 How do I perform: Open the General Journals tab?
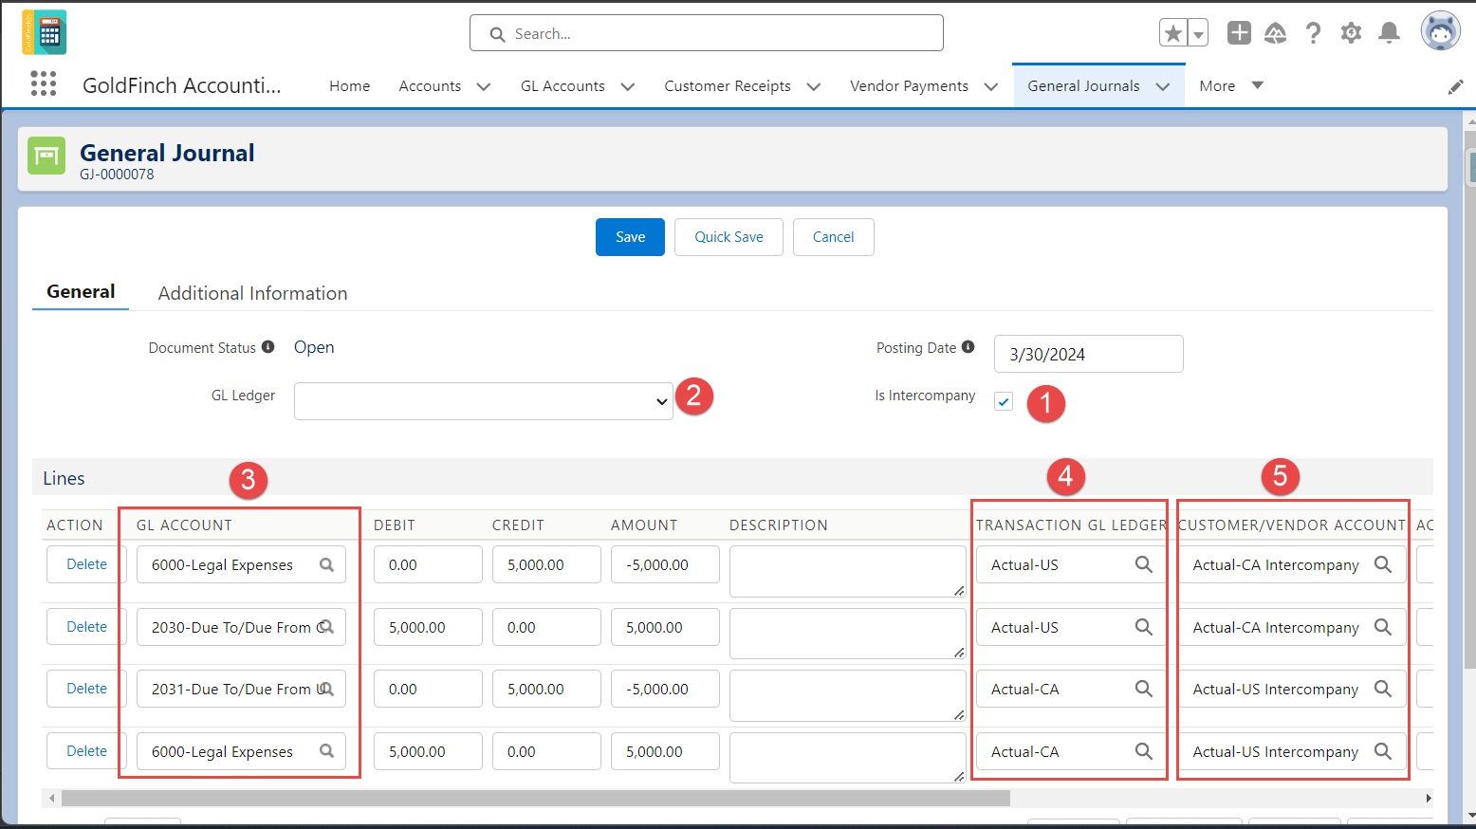1083,85
